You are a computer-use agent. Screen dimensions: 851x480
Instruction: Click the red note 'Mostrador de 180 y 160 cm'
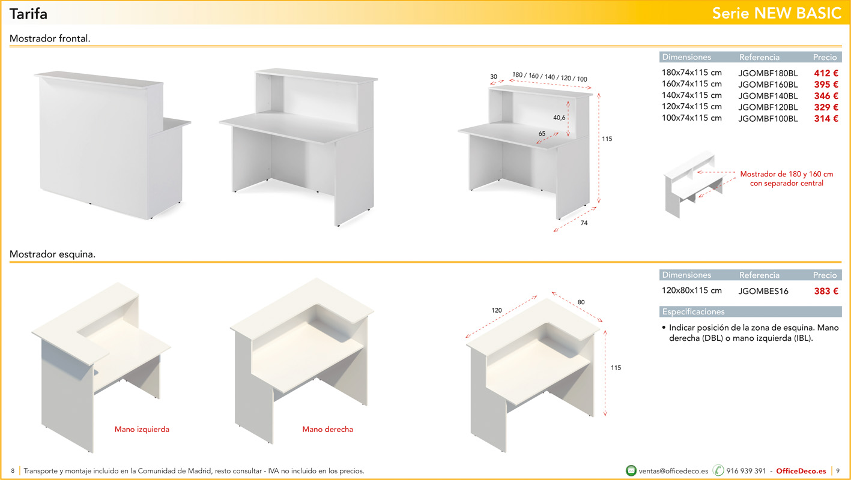pos(788,173)
